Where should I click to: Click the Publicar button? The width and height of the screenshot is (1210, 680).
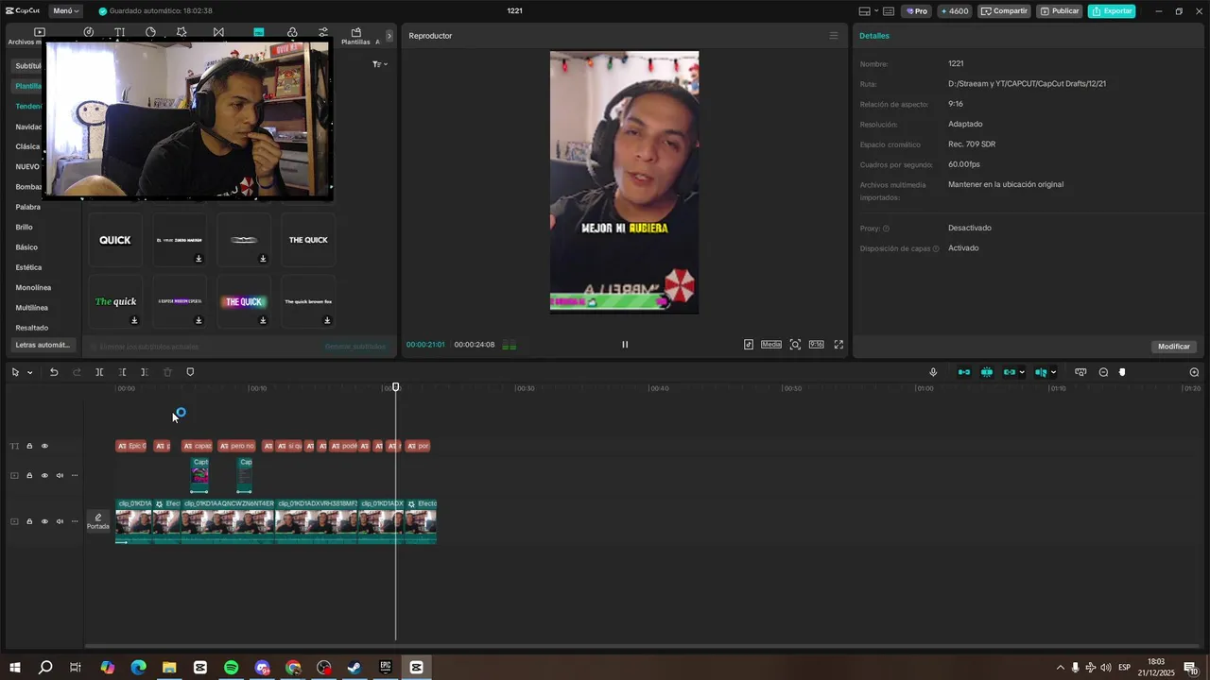1060,11
